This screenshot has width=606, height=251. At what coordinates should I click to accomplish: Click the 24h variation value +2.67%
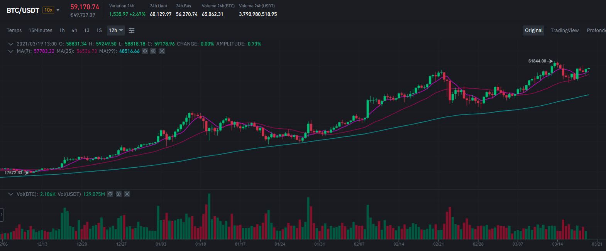click(x=137, y=14)
